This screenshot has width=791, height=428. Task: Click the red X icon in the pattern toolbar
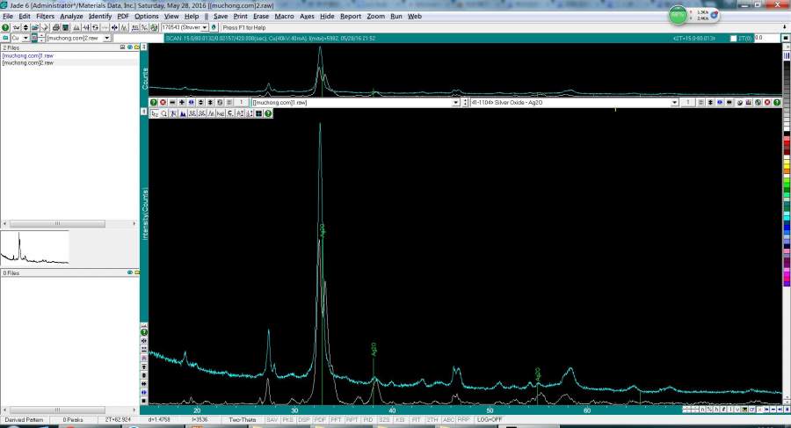click(x=163, y=103)
